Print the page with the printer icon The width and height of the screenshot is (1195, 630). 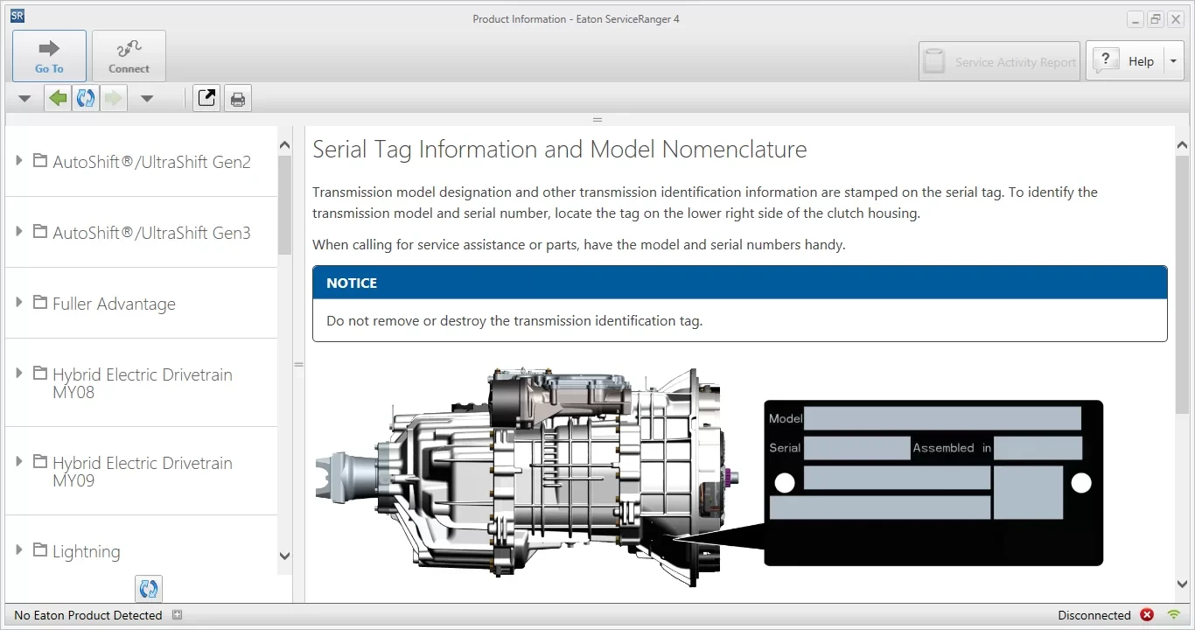(x=237, y=99)
